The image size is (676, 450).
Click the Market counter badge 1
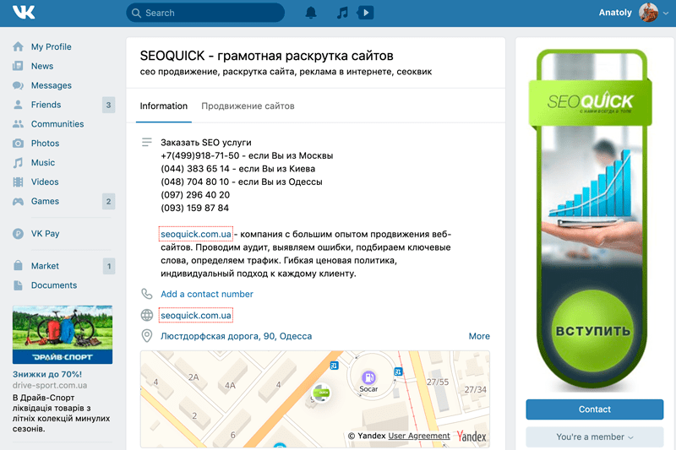point(109,266)
